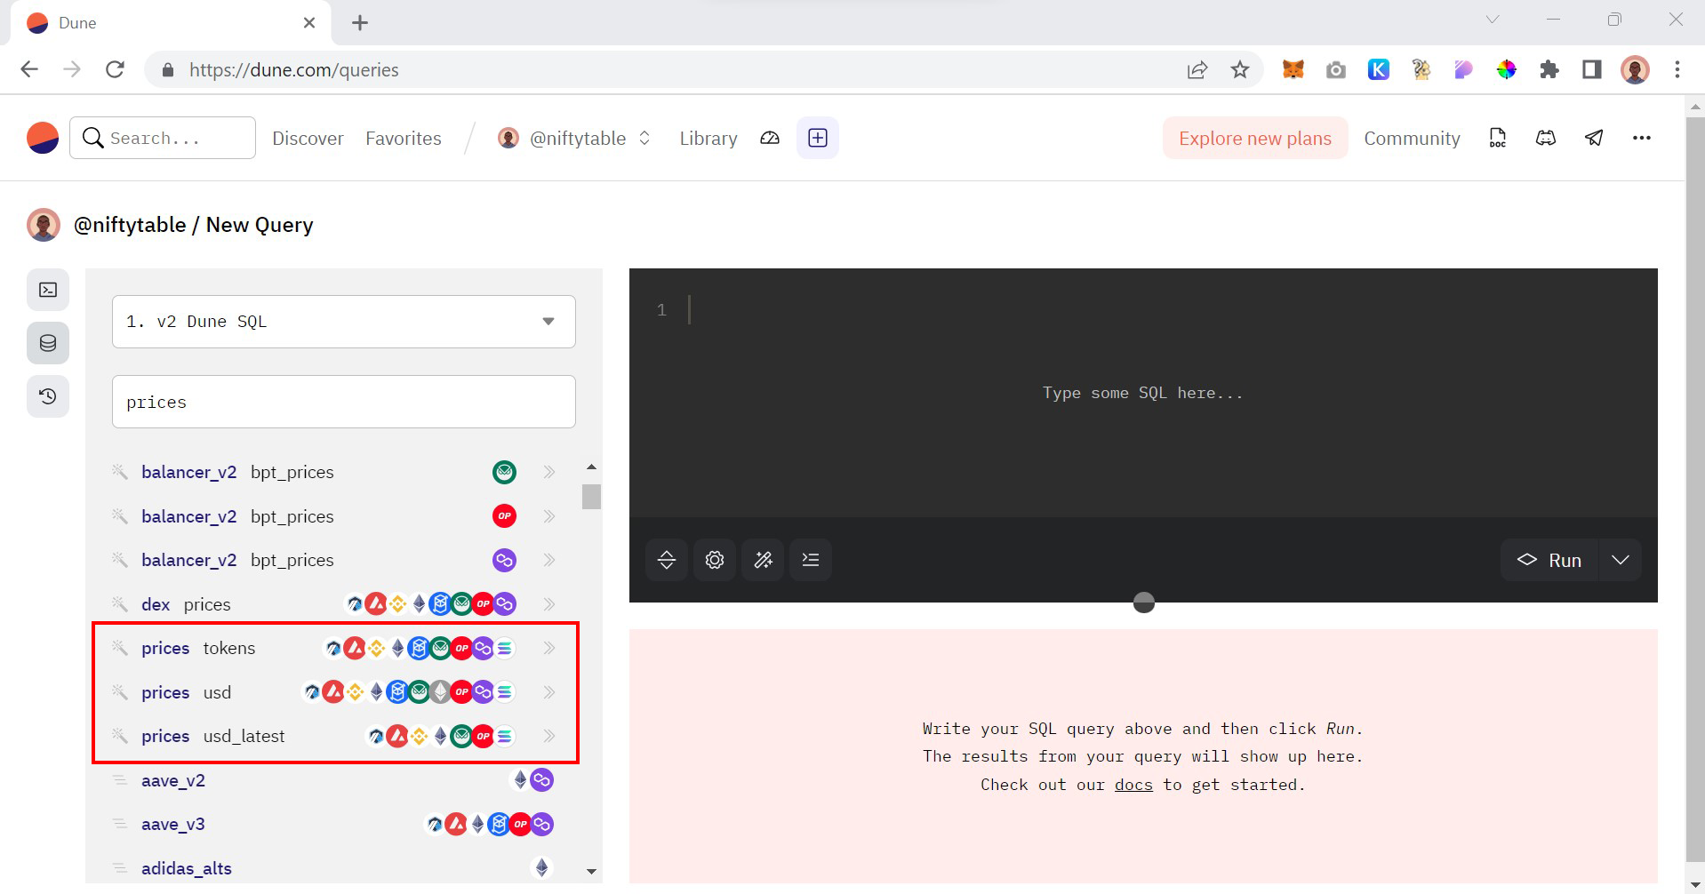Open a new browser tab
Image resolution: width=1705 pixels, height=894 pixels.
(360, 23)
